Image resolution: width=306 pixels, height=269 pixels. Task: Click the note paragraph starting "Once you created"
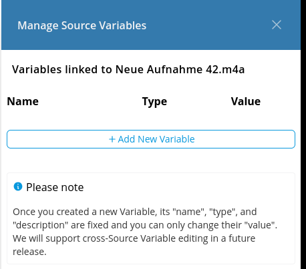(x=145, y=232)
